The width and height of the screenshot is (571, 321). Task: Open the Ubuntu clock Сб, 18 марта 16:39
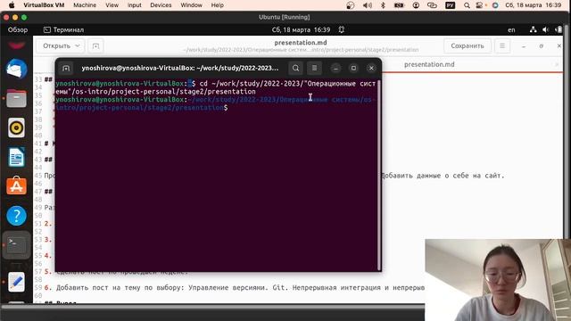click(x=301, y=29)
